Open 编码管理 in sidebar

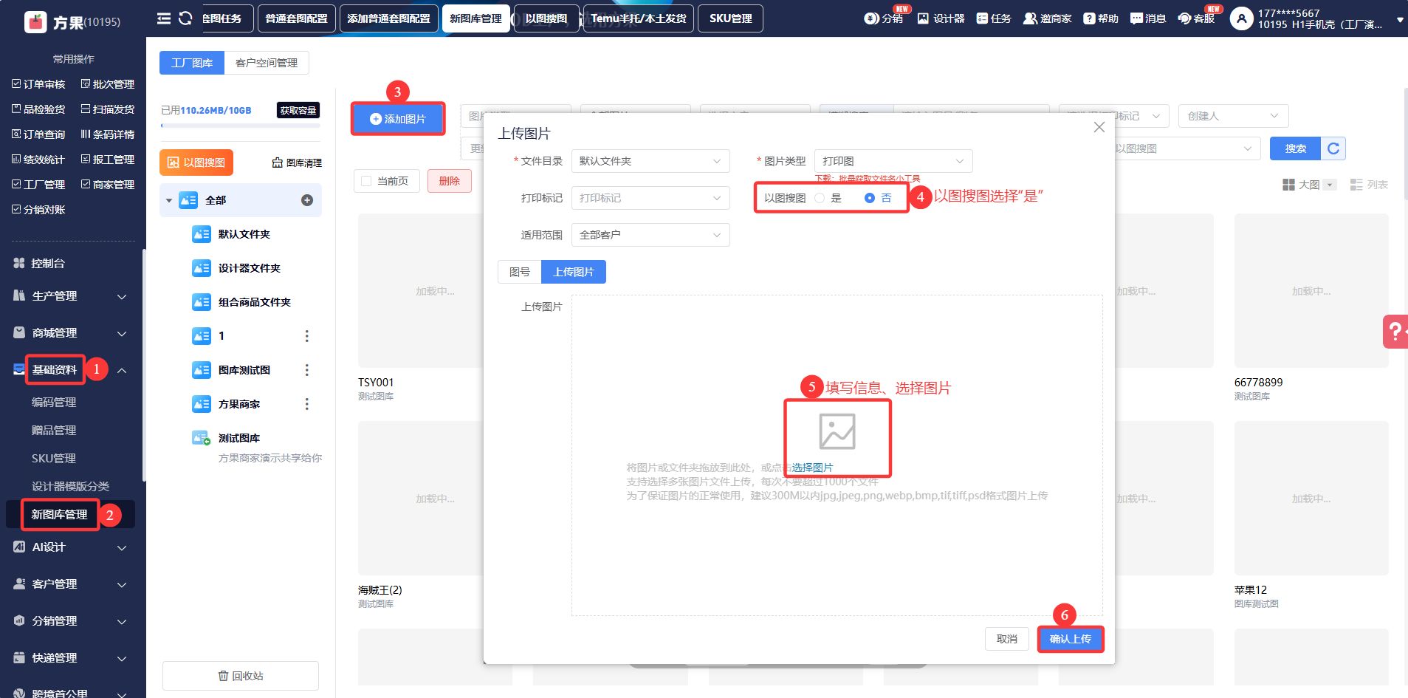54,403
